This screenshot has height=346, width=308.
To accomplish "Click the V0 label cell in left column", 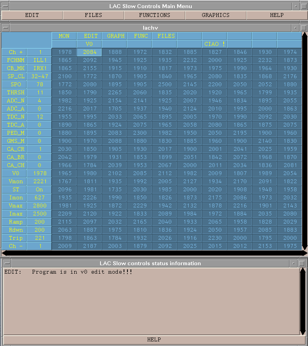I will click(x=14, y=174).
